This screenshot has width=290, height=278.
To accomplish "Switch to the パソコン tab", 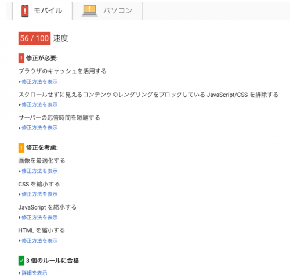I will click(107, 11).
